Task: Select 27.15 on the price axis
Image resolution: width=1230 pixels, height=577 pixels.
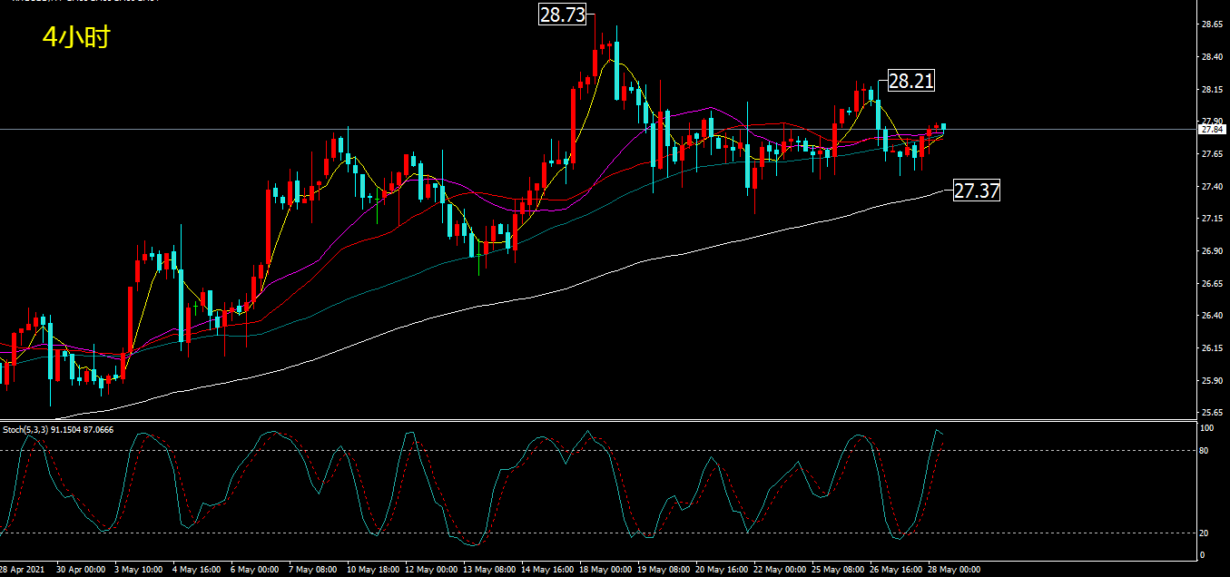Action: point(1210,219)
